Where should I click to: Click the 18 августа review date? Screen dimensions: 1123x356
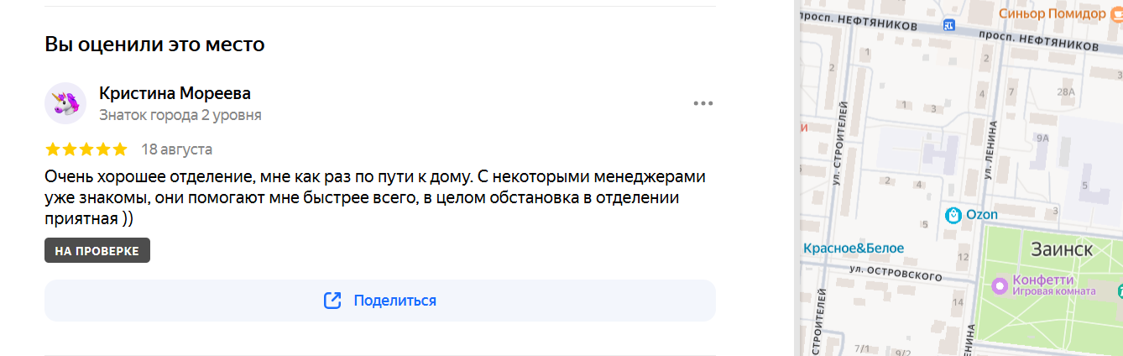pos(176,149)
